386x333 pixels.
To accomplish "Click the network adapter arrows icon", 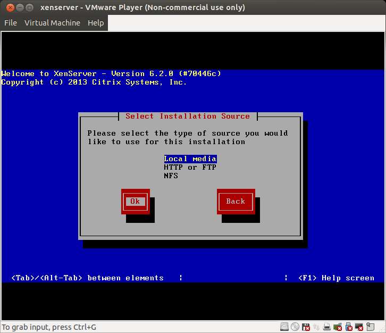I will click(x=316, y=327).
